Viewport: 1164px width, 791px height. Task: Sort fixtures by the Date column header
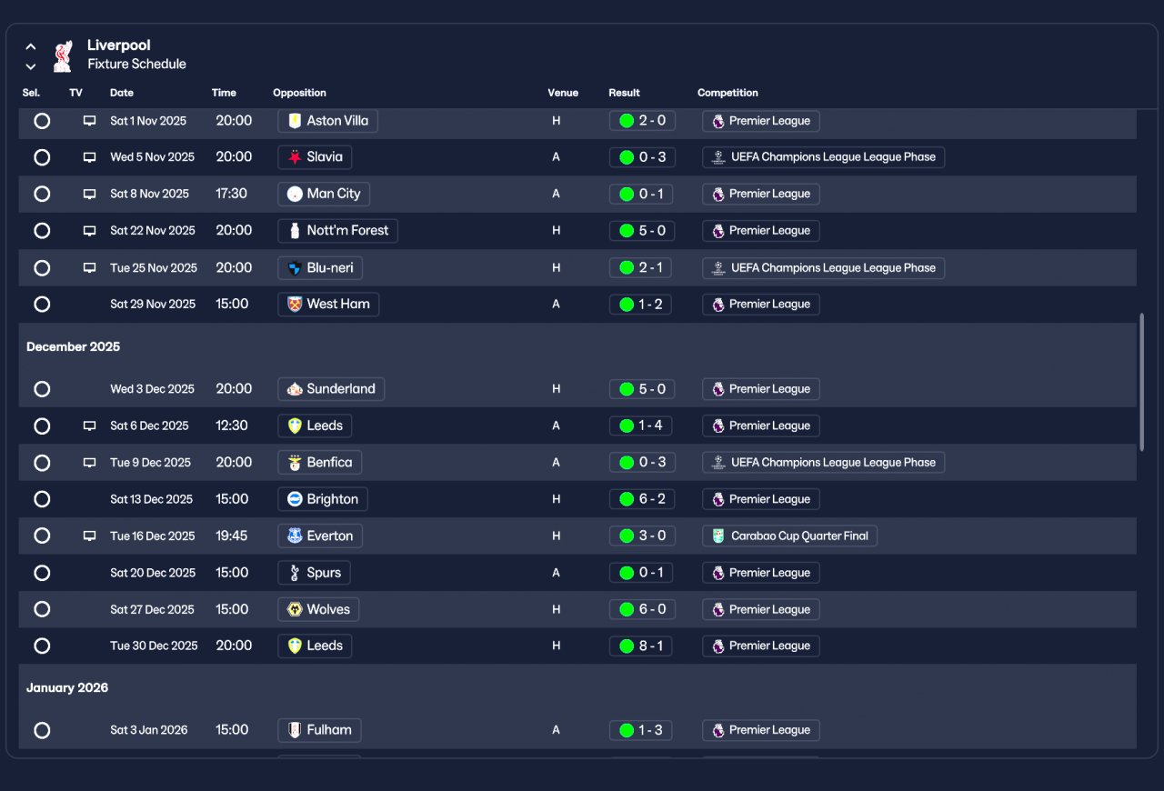(x=122, y=93)
